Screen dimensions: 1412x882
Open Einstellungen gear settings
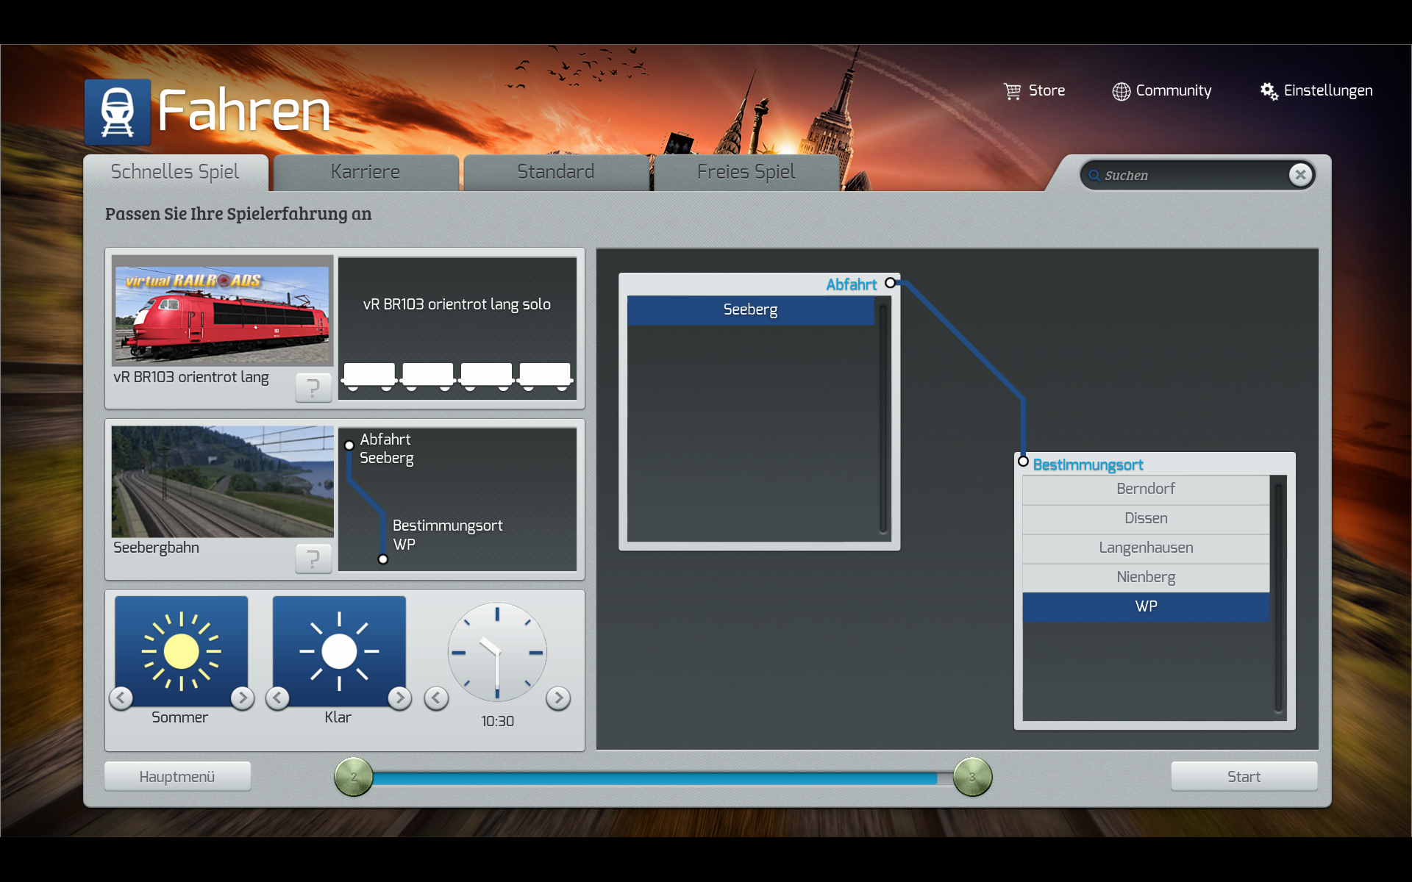(x=1269, y=91)
